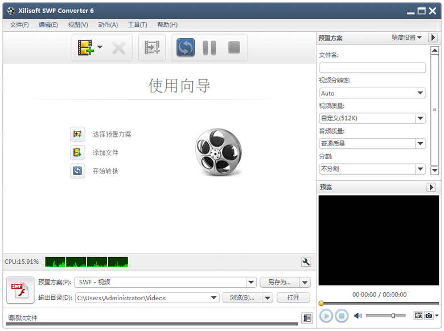Maximize the Xilisoft SWF Converter window
Viewport: 444px width, 331px height.
[x=422, y=11]
